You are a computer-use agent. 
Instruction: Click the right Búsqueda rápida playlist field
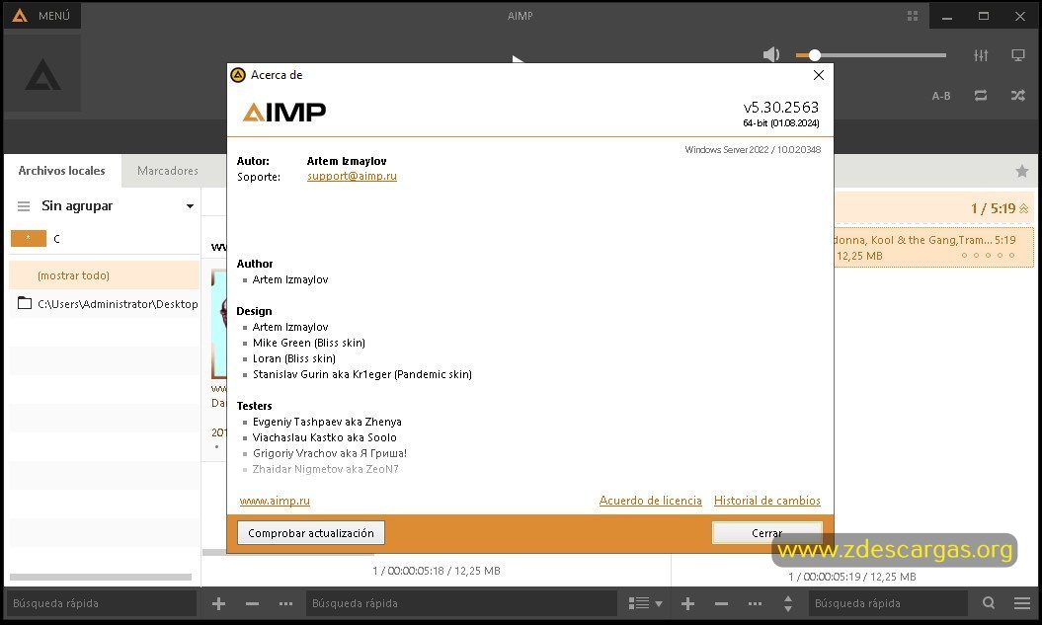(x=888, y=603)
